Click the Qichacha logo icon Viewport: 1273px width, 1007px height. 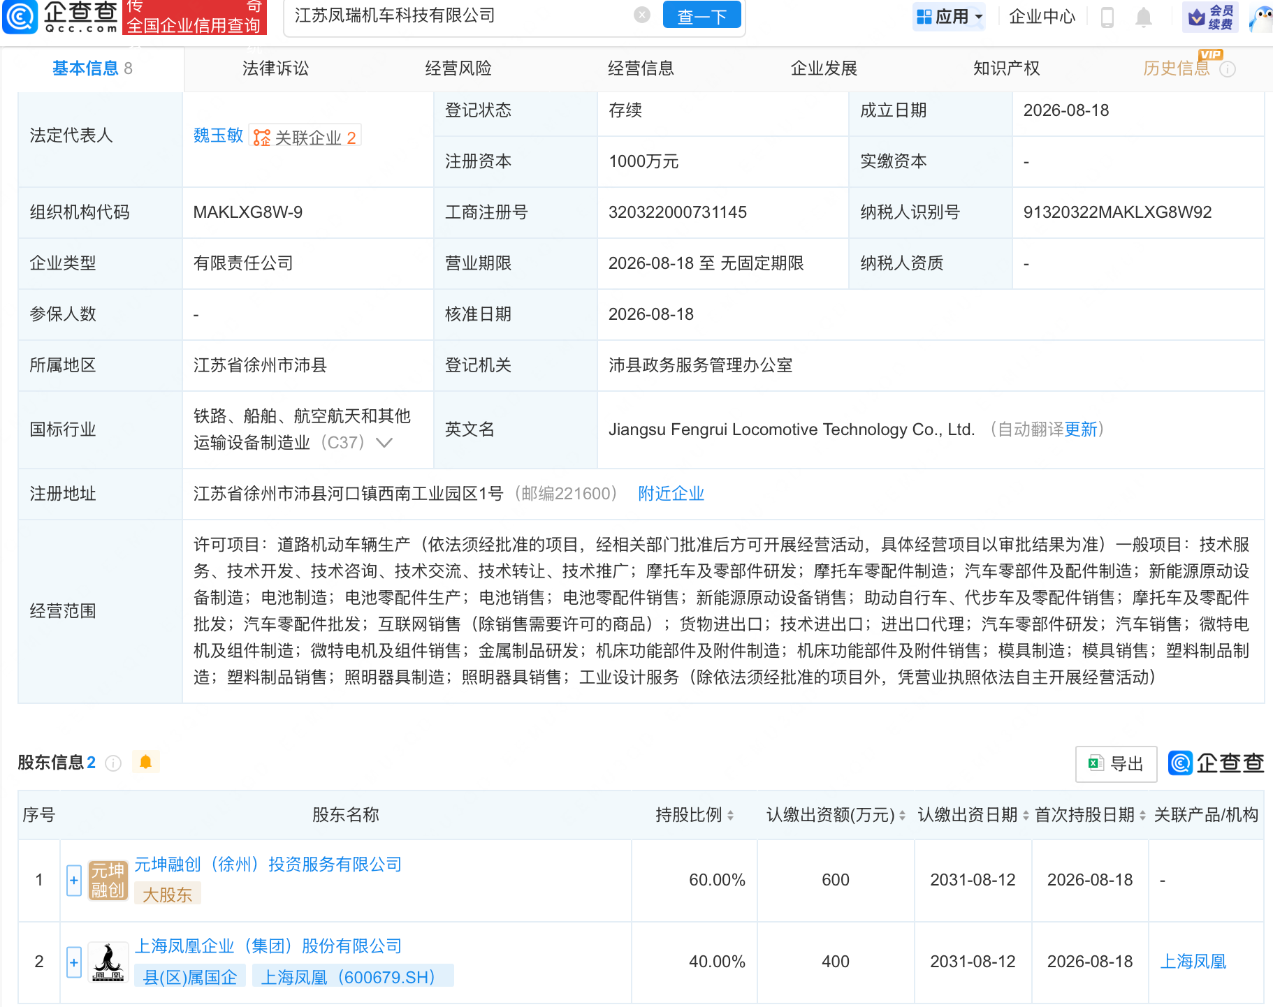[x=20, y=17]
